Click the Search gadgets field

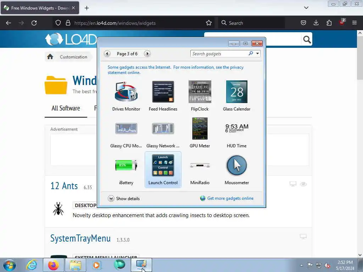pos(219,54)
